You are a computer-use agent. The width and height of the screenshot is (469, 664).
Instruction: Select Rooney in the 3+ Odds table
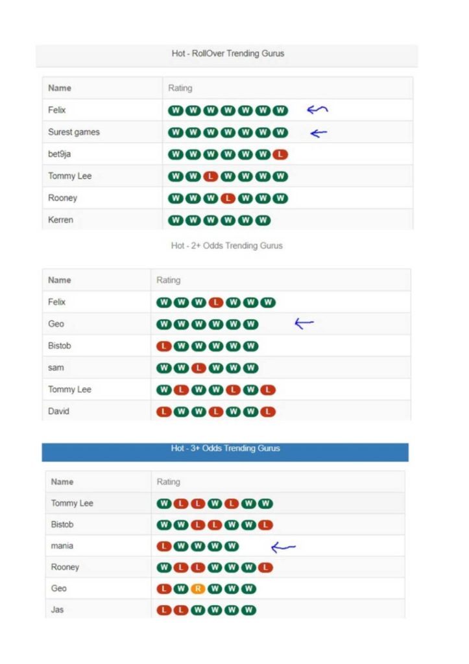click(x=65, y=567)
